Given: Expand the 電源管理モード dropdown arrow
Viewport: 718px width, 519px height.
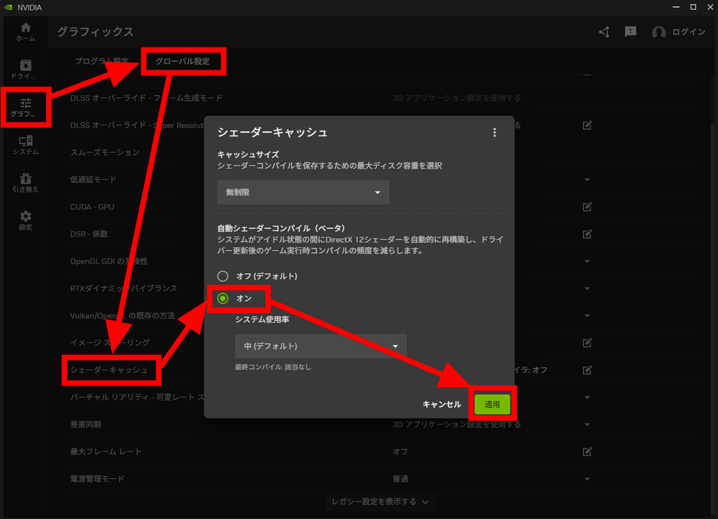Looking at the screenshot, I should (x=588, y=479).
